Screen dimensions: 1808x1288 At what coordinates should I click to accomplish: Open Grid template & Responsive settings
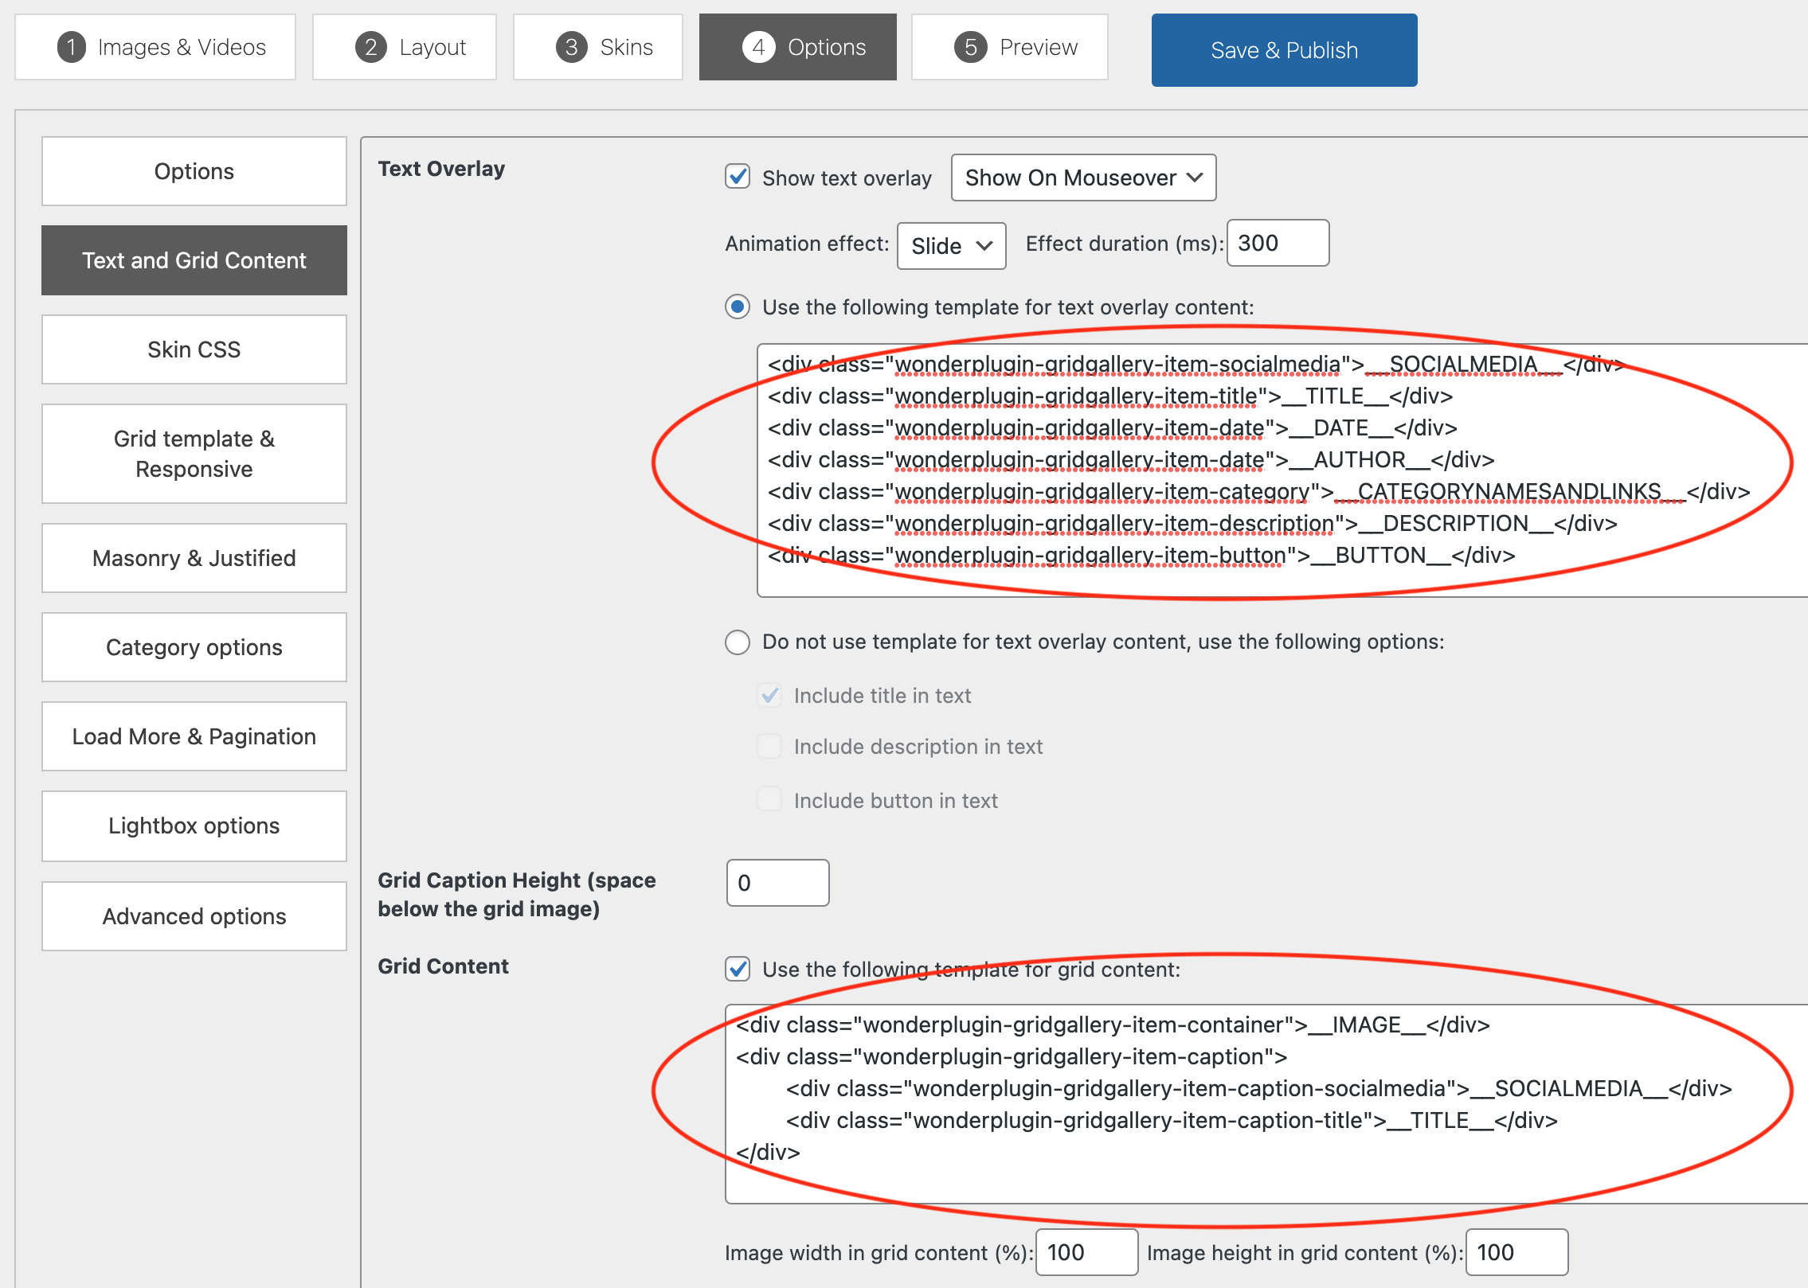click(x=194, y=453)
